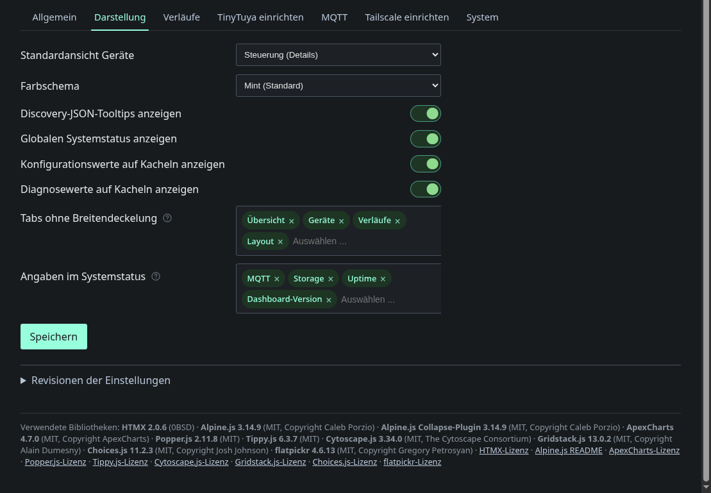711x493 pixels.
Task: Toggle Globalen Systemstatus anzeigen switch
Action: click(425, 138)
